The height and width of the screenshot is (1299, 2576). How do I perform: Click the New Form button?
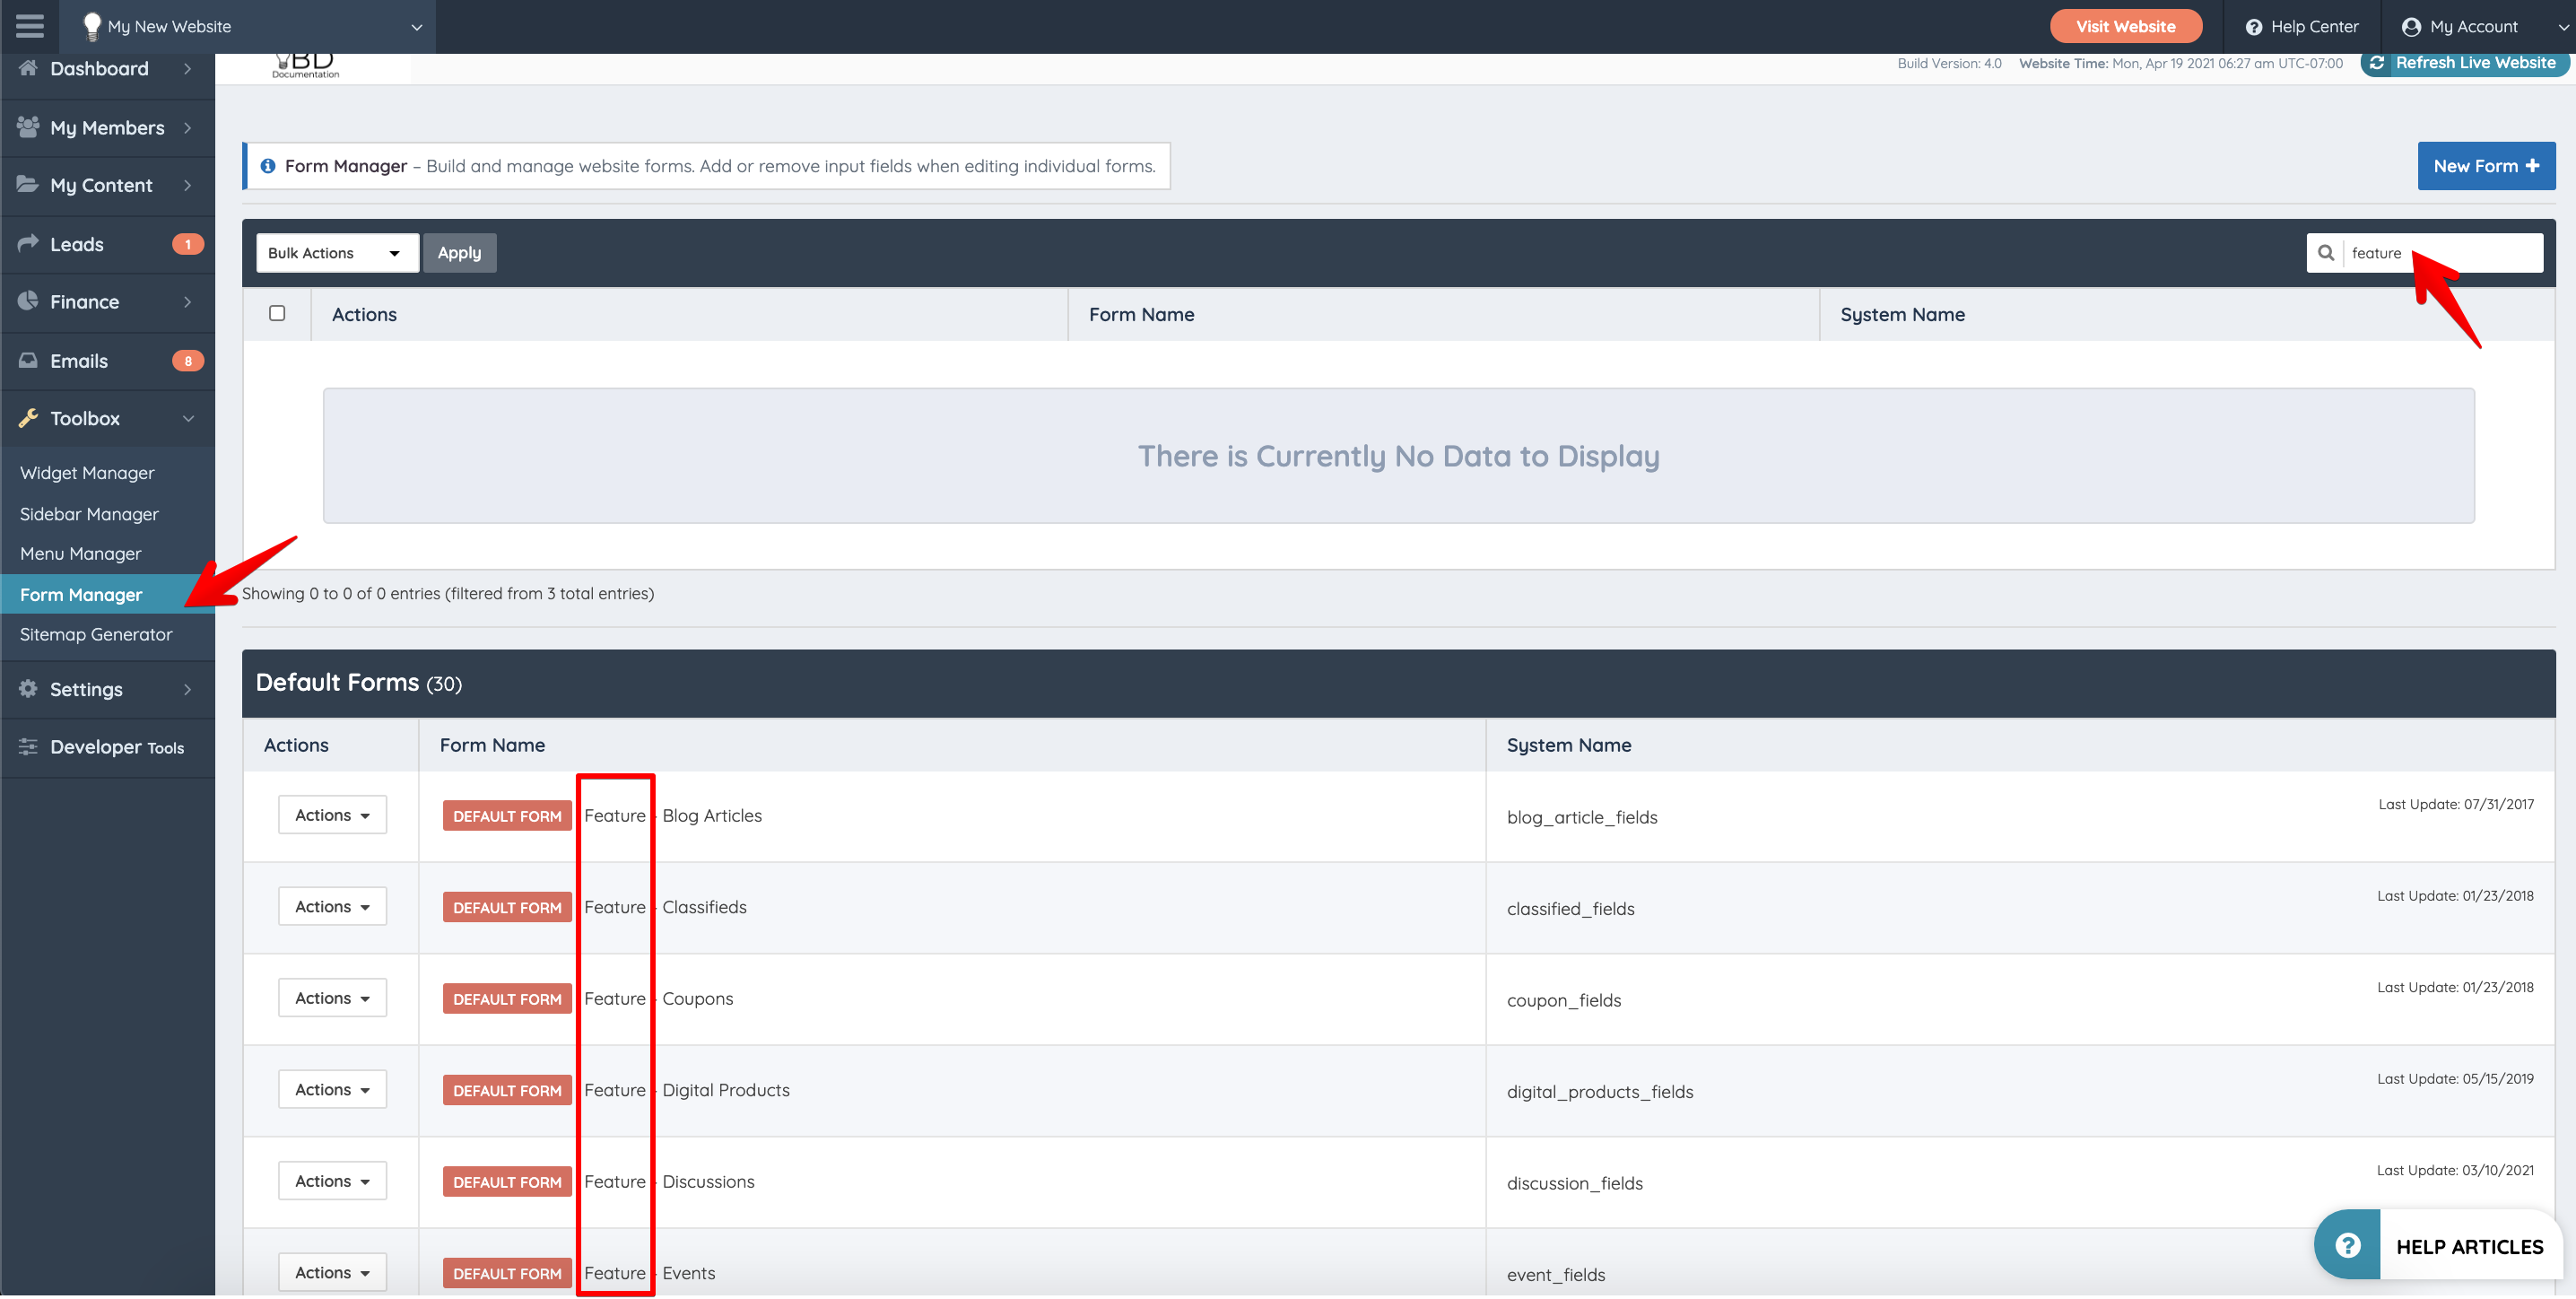click(2486, 165)
